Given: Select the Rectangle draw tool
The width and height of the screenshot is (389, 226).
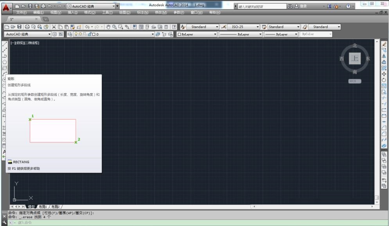Looking at the screenshot, I should 5,68.
